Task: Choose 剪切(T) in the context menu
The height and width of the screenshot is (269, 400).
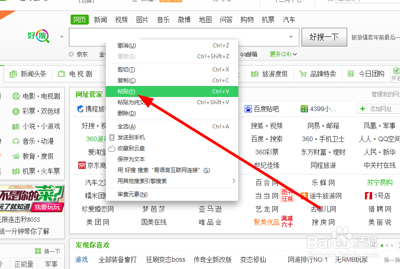Action: click(172, 69)
